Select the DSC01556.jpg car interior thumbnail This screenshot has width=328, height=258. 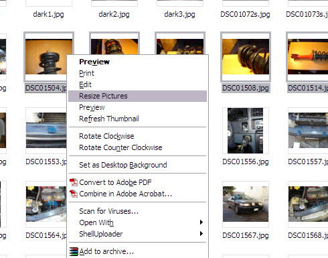(246, 131)
